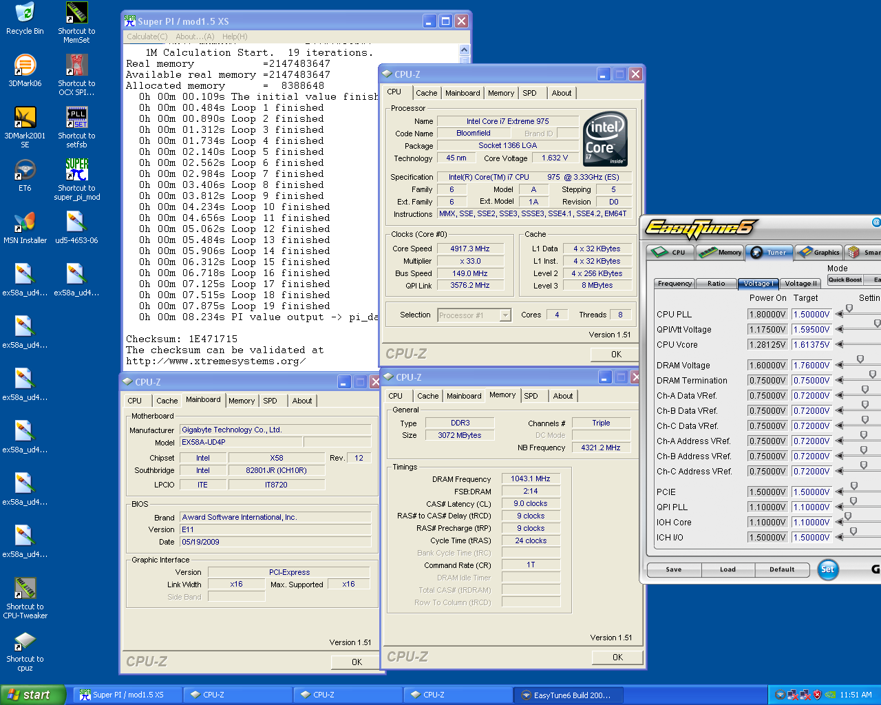
Task: Open EasyTune6 Graphics tab
Action: 818,252
